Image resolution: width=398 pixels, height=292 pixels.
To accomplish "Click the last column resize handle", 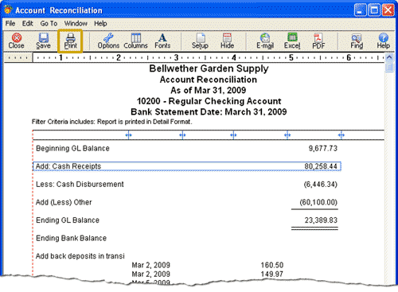I will (341, 135).
